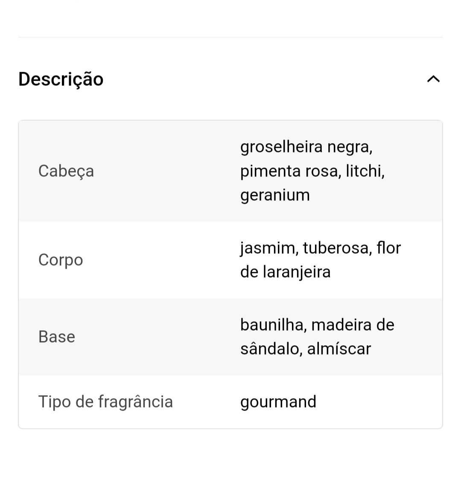461x488 pixels.
Task: Select the Cabeça row label
Action: click(x=66, y=171)
